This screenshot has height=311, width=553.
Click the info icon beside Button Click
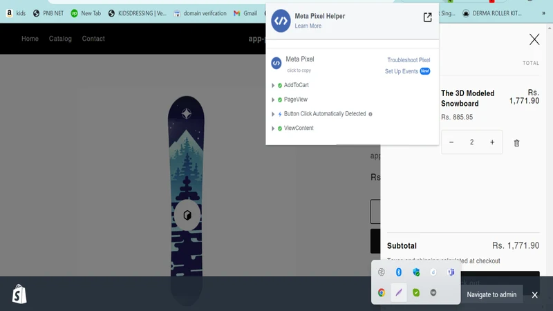371,114
